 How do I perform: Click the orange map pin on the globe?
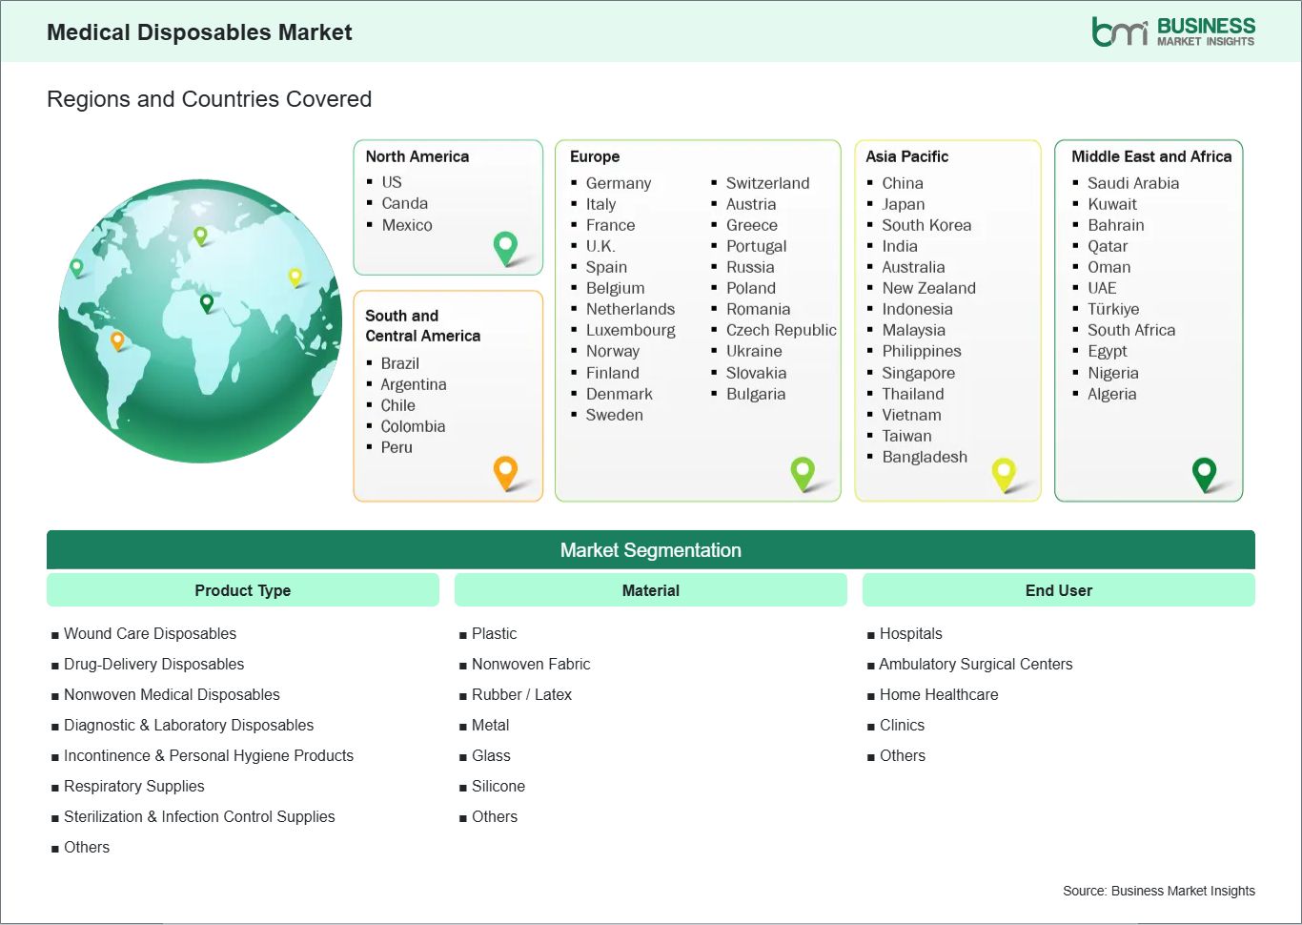coord(118,339)
